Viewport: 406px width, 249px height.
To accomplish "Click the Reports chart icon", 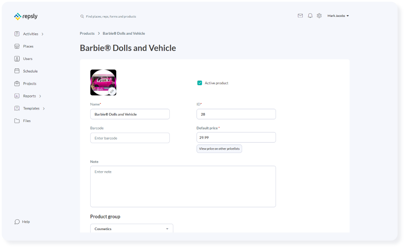I will [x=17, y=96].
